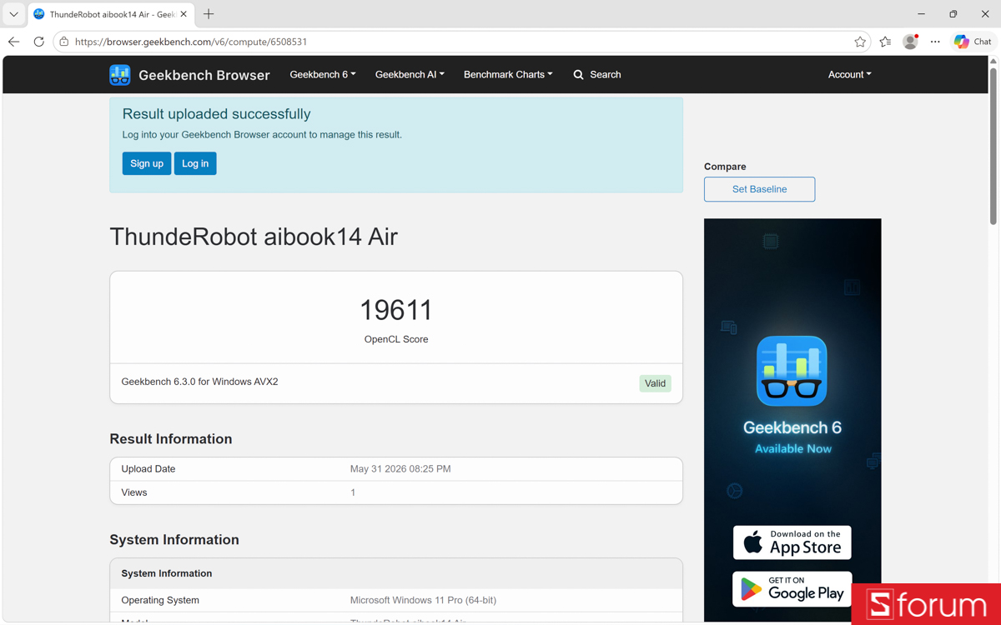Add page to favorites with the star icon
1001x625 pixels.
[860, 42]
